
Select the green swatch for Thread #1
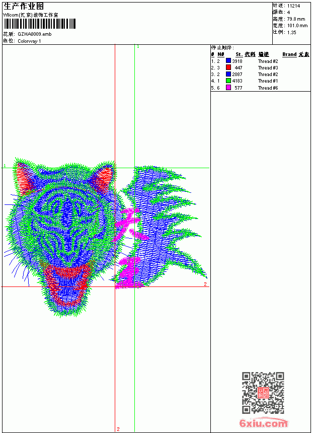[x=228, y=81]
